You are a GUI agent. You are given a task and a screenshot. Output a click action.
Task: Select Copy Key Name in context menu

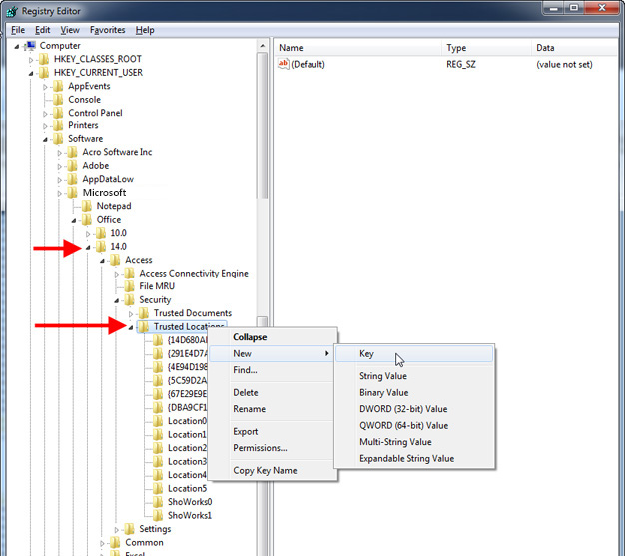point(265,470)
